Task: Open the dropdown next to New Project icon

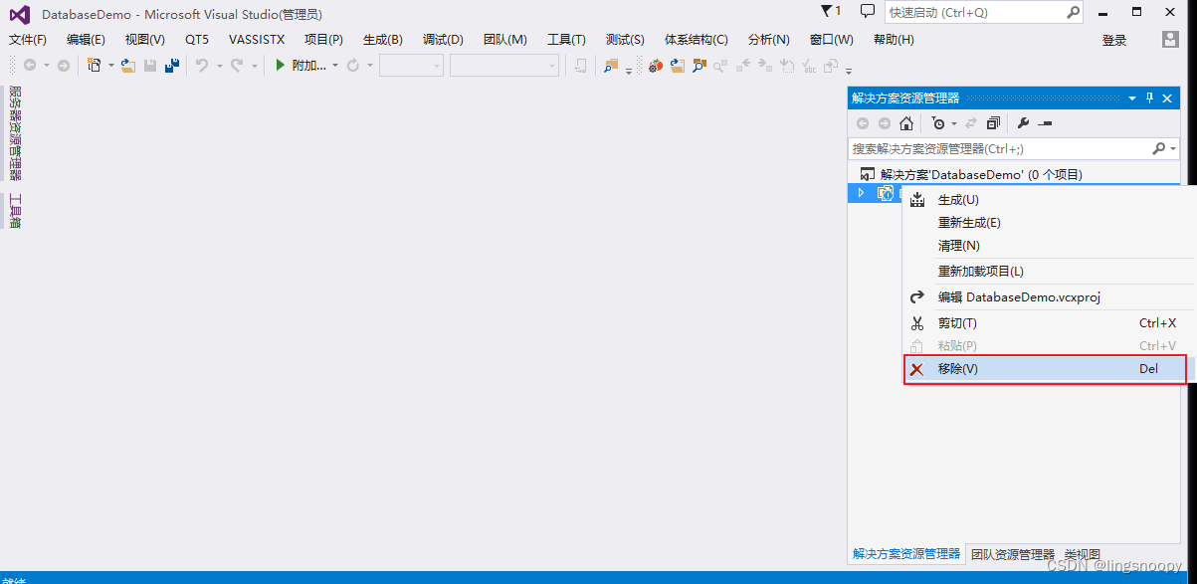Action: tap(110, 66)
